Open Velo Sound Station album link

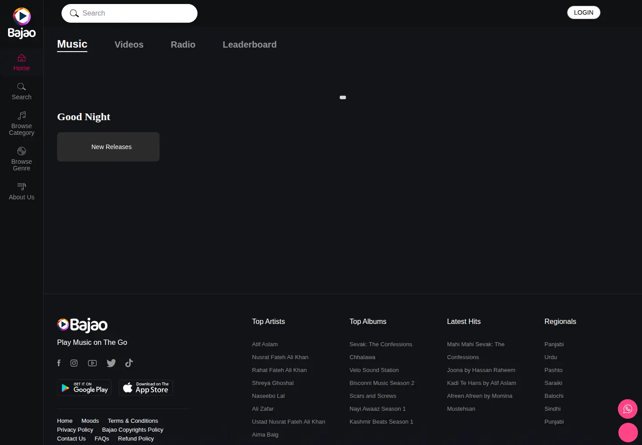click(374, 370)
